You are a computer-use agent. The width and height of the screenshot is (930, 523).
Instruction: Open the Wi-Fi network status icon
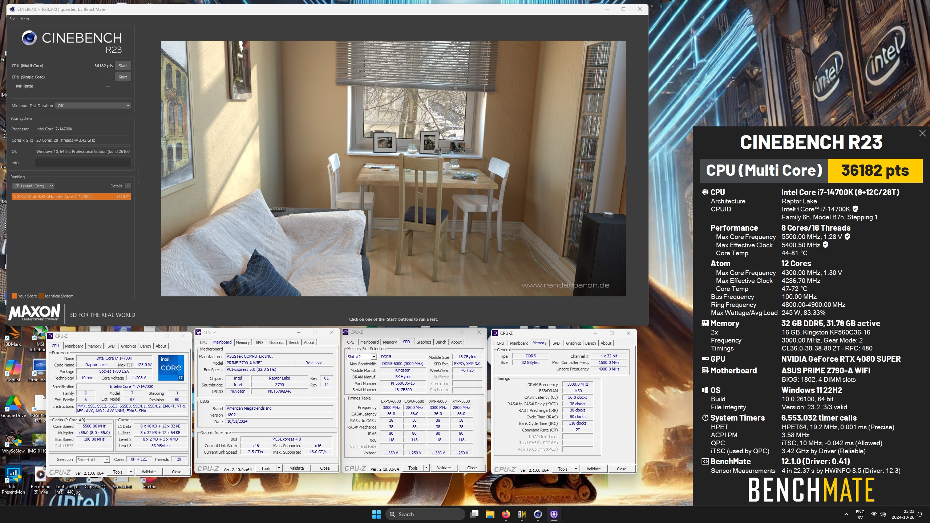click(x=874, y=514)
